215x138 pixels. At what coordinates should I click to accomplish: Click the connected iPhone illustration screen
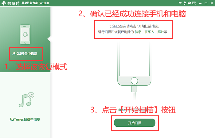click(x=134, y=59)
